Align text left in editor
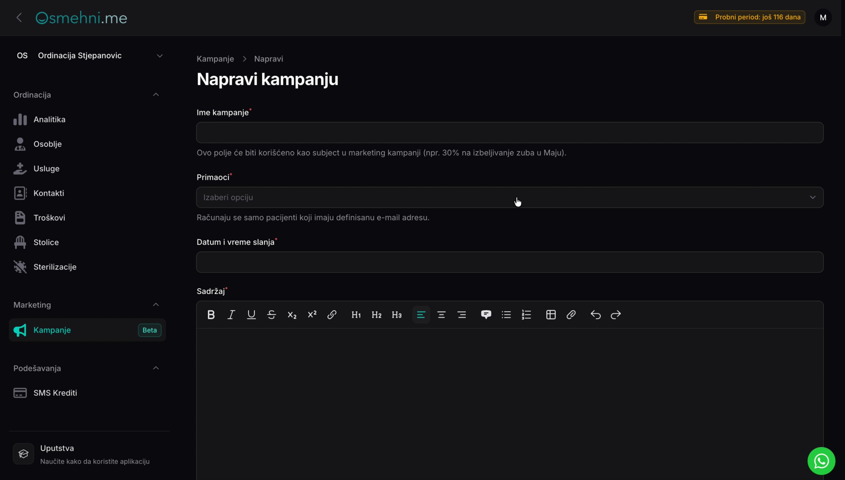The height and width of the screenshot is (480, 845). [x=421, y=315]
